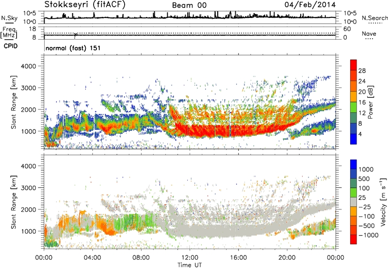The width and height of the screenshot is (388, 268).
Task: Click power colorbar value 16
Action: click(x=362, y=103)
